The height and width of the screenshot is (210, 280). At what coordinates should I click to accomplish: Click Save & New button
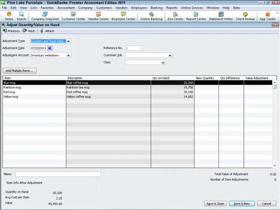pyautogui.click(x=242, y=203)
